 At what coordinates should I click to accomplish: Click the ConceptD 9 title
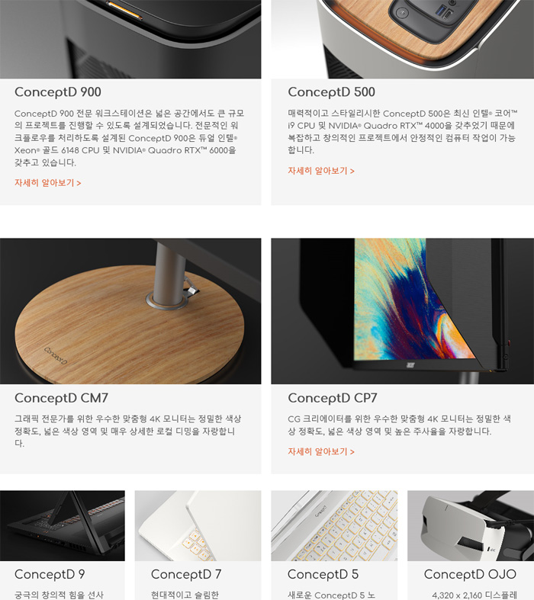click(x=50, y=574)
